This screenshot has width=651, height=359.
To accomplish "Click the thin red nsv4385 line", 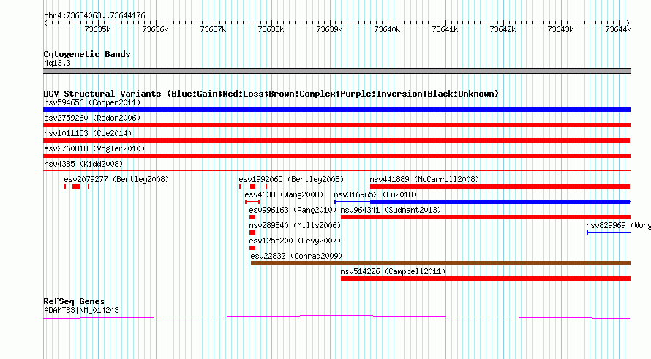I will pyautogui.click(x=336, y=170).
